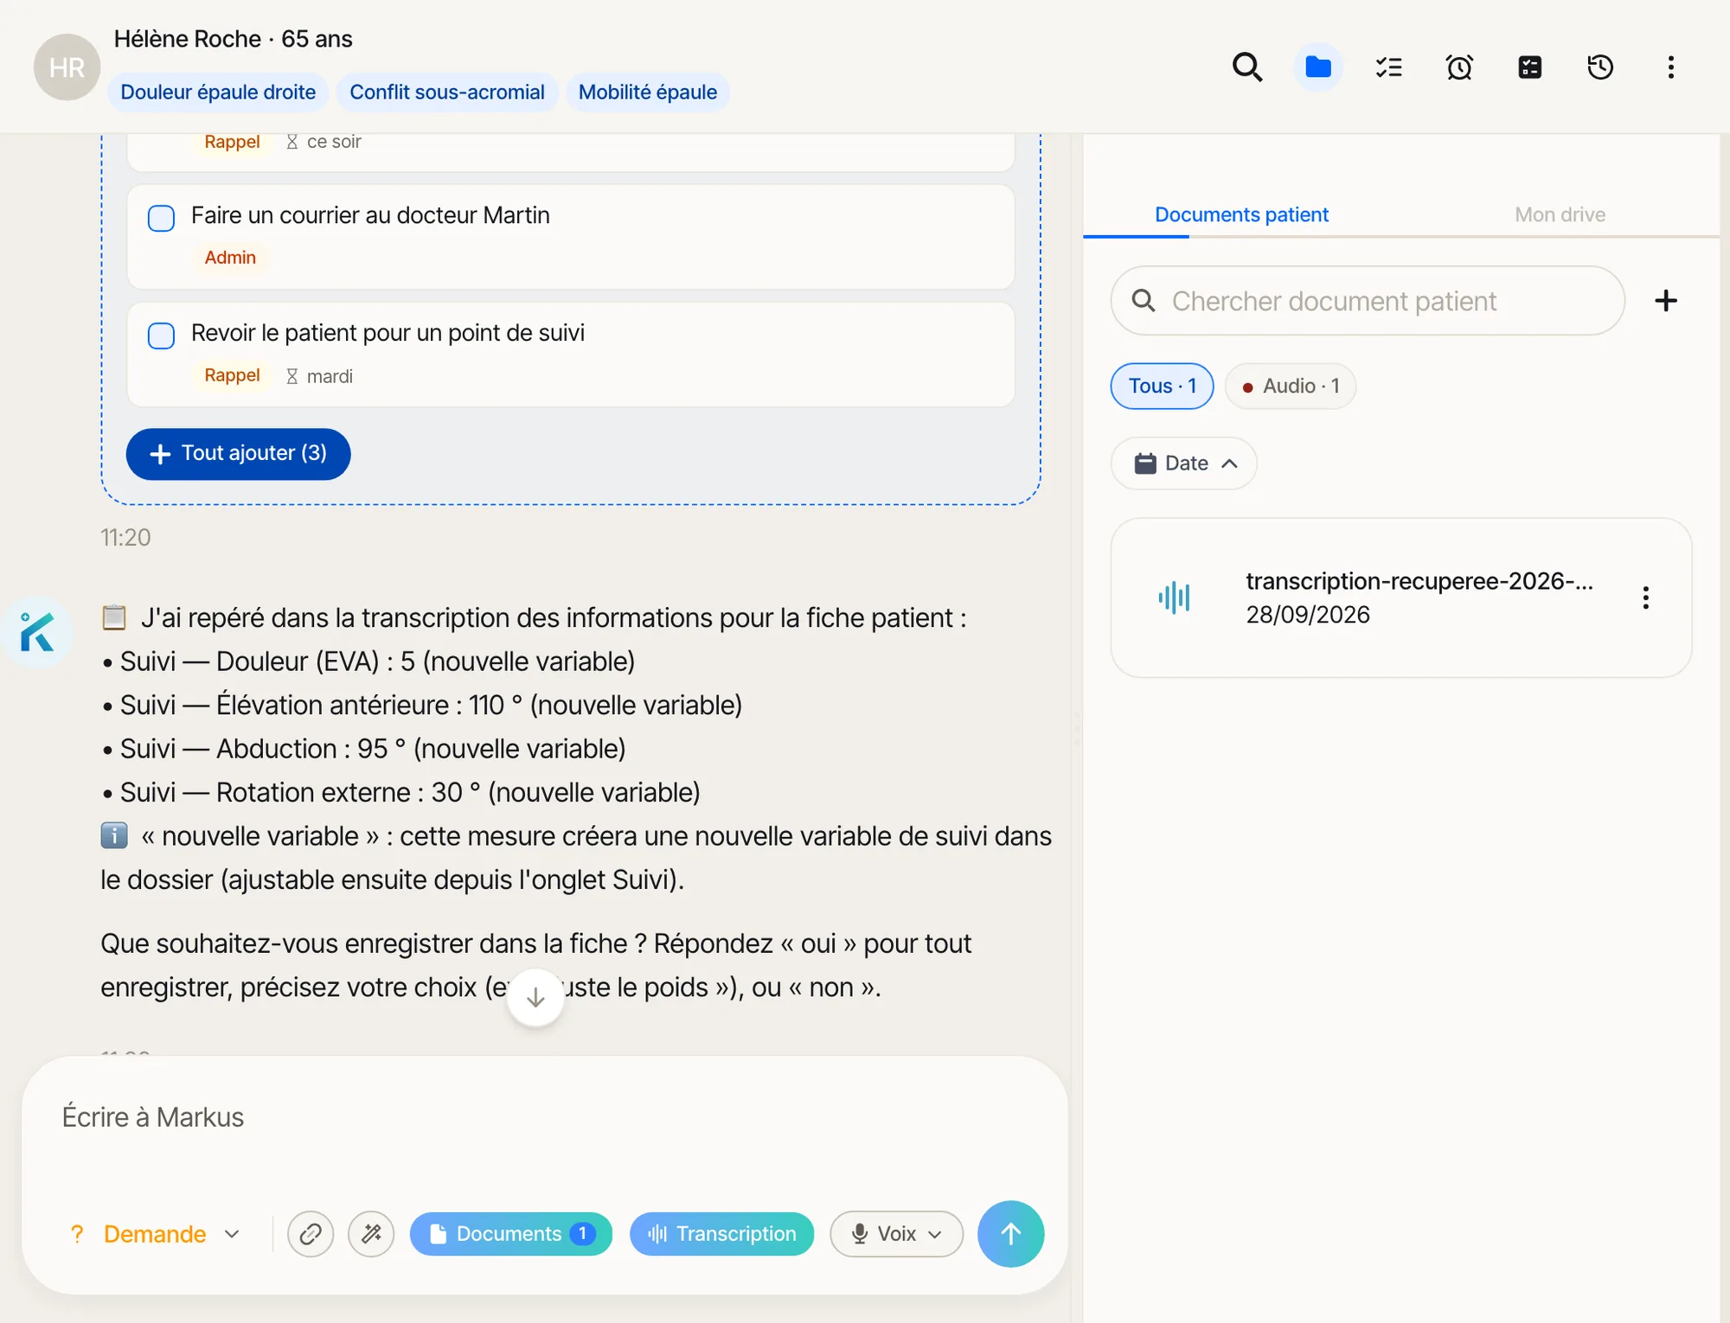Check 'Revoir le patient pour un point de suivi'
This screenshot has height=1323, width=1730.
click(x=161, y=336)
